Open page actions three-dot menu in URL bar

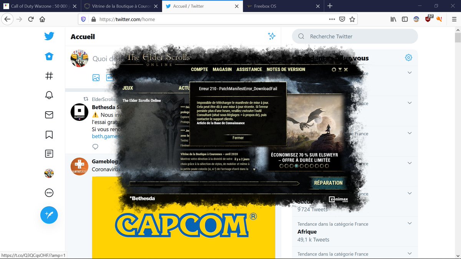[x=332, y=19]
